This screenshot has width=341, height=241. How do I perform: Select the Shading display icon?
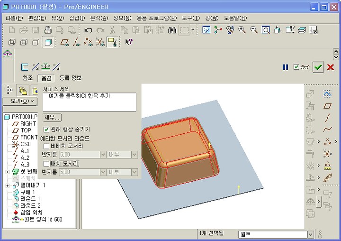point(48,42)
